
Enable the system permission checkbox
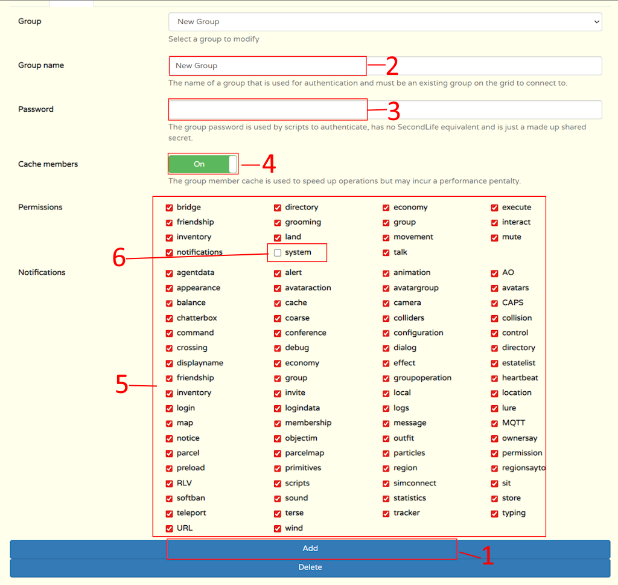278,252
